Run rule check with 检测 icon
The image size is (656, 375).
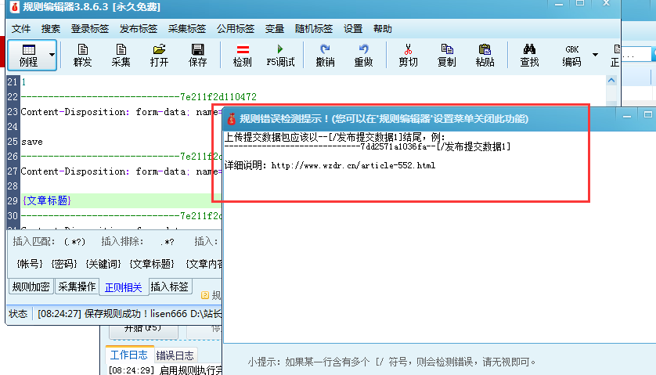(x=242, y=55)
